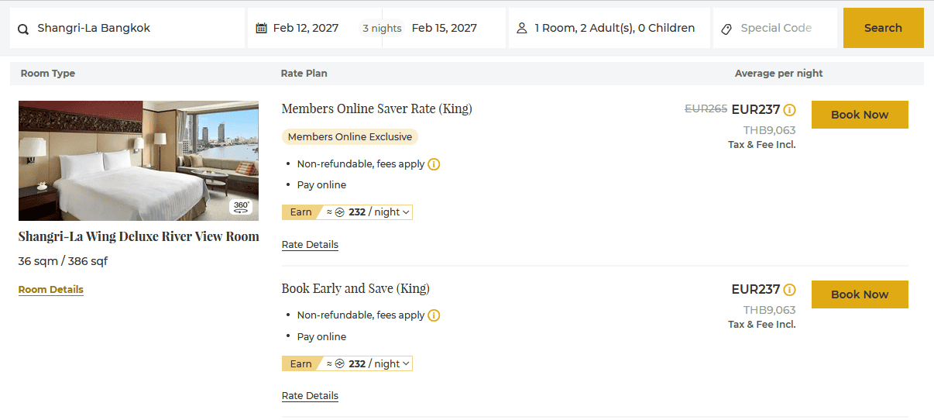Viewport: 934px width, 420px height.
Task: Open Room Details link
Action: [51, 290]
